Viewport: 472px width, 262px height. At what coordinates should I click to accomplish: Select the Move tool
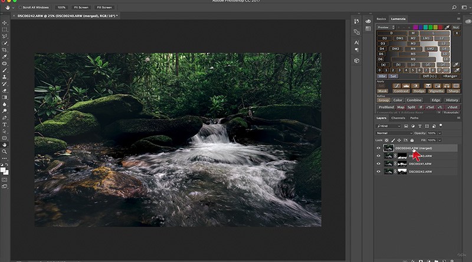[x=5, y=22]
